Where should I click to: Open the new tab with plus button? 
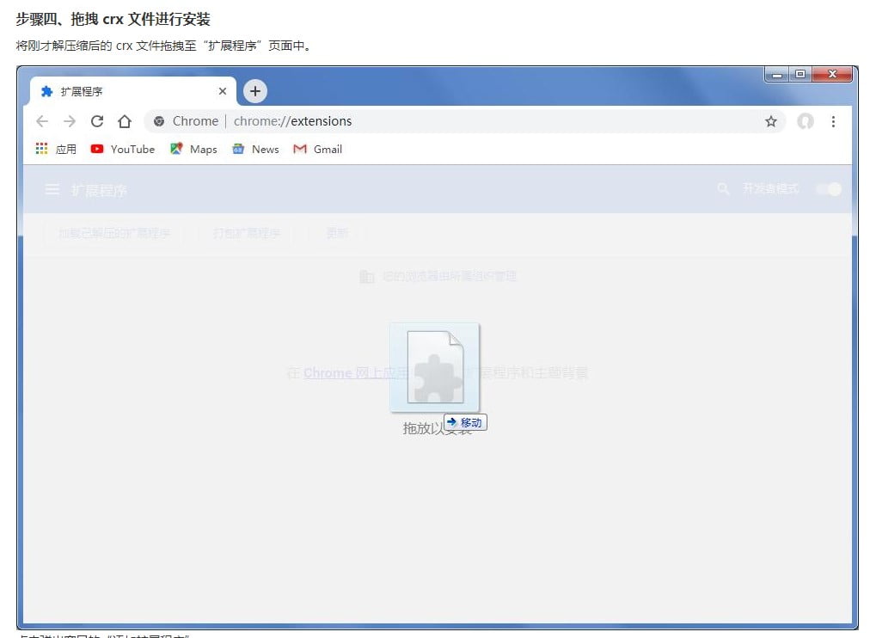click(255, 91)
